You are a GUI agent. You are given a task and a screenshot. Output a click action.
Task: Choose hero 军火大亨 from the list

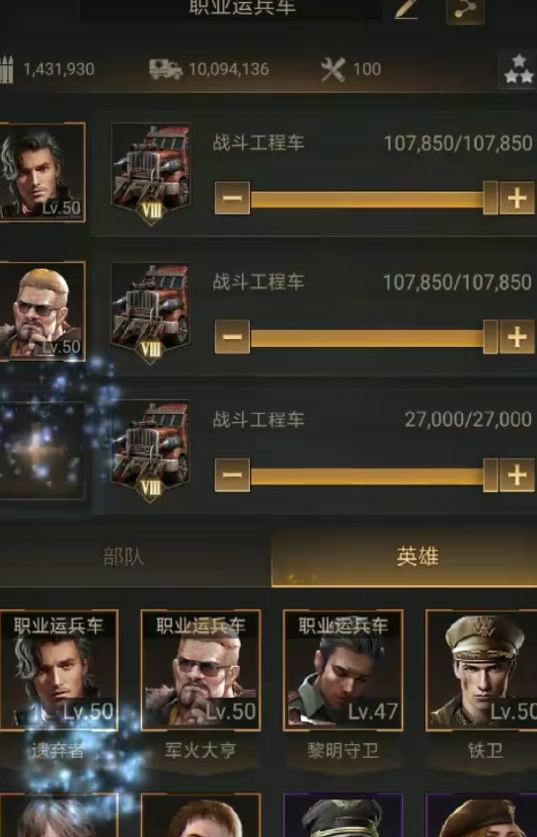coord(200,670)
